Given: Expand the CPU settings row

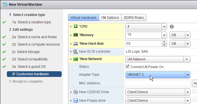Looking at the screenshot, I should (71, 26).
